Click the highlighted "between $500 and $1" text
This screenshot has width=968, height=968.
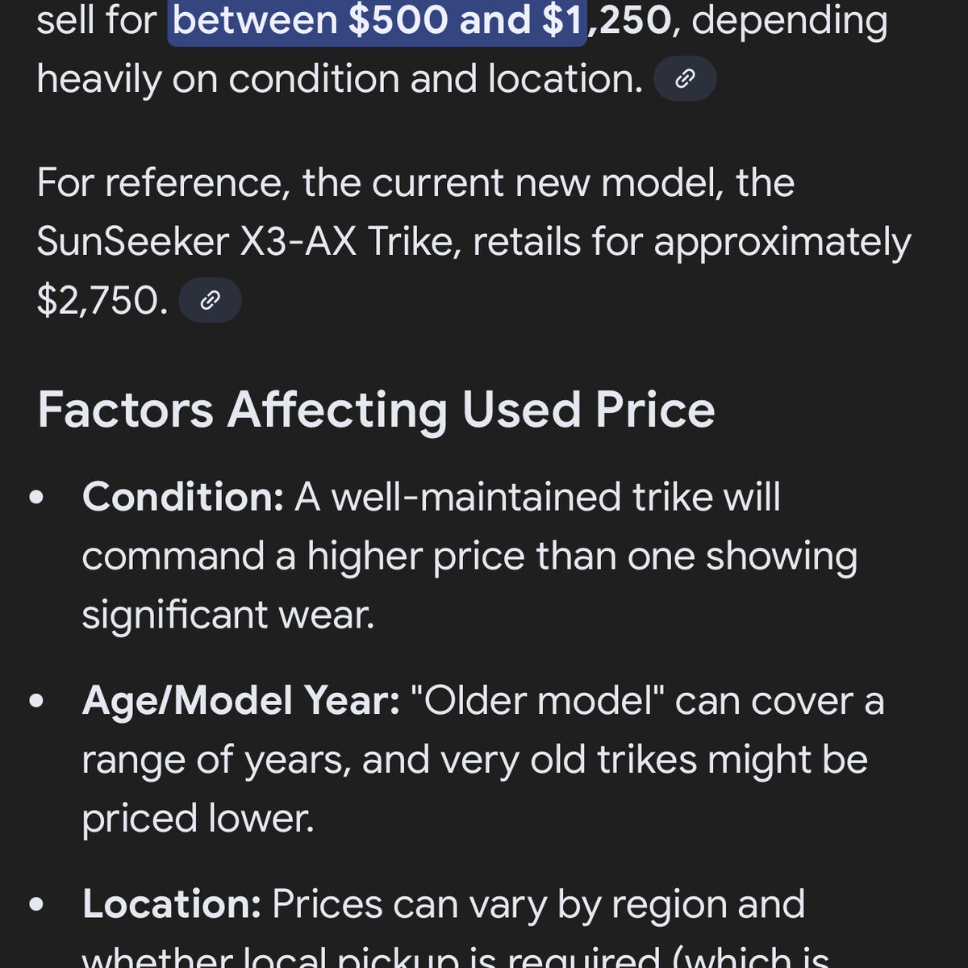(377, 21)
